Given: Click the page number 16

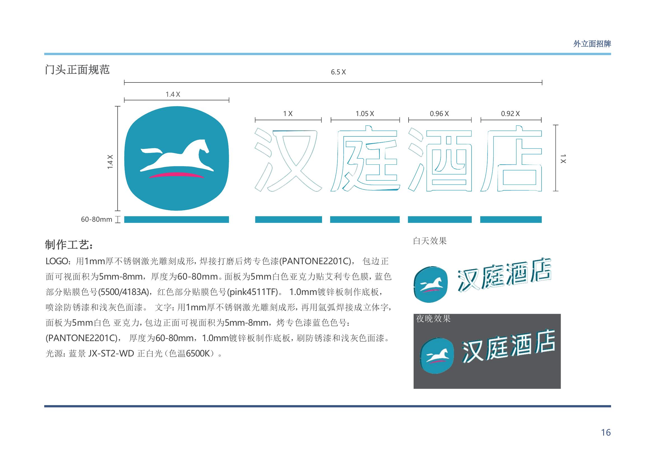Looking at the screenshot, I should 606,433.
